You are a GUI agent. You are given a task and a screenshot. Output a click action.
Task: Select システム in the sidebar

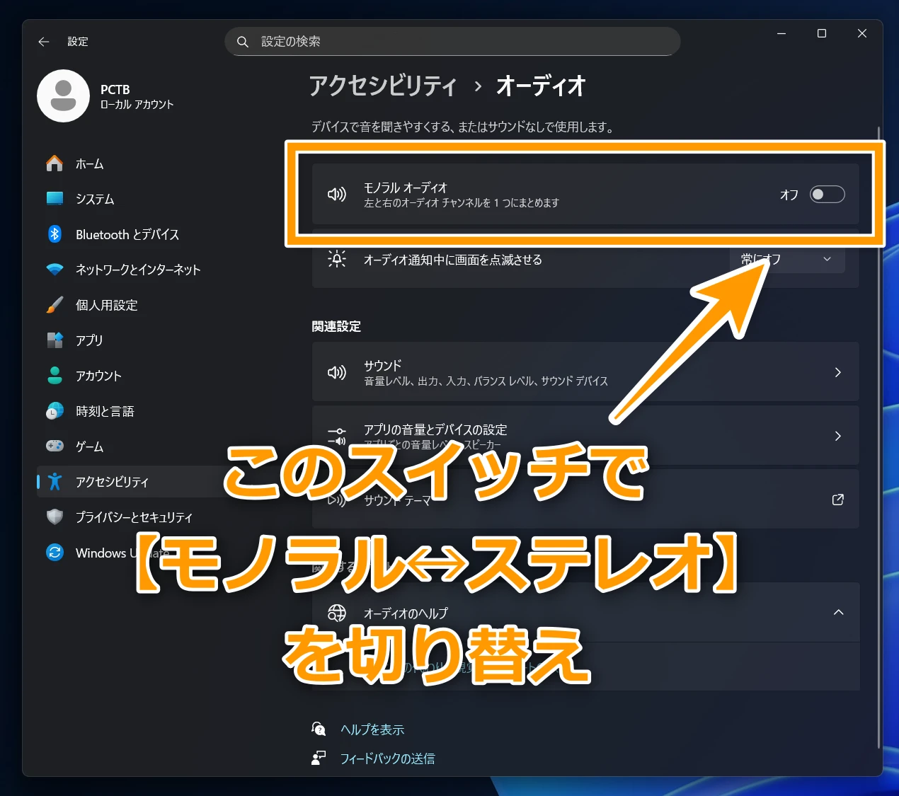95,199
